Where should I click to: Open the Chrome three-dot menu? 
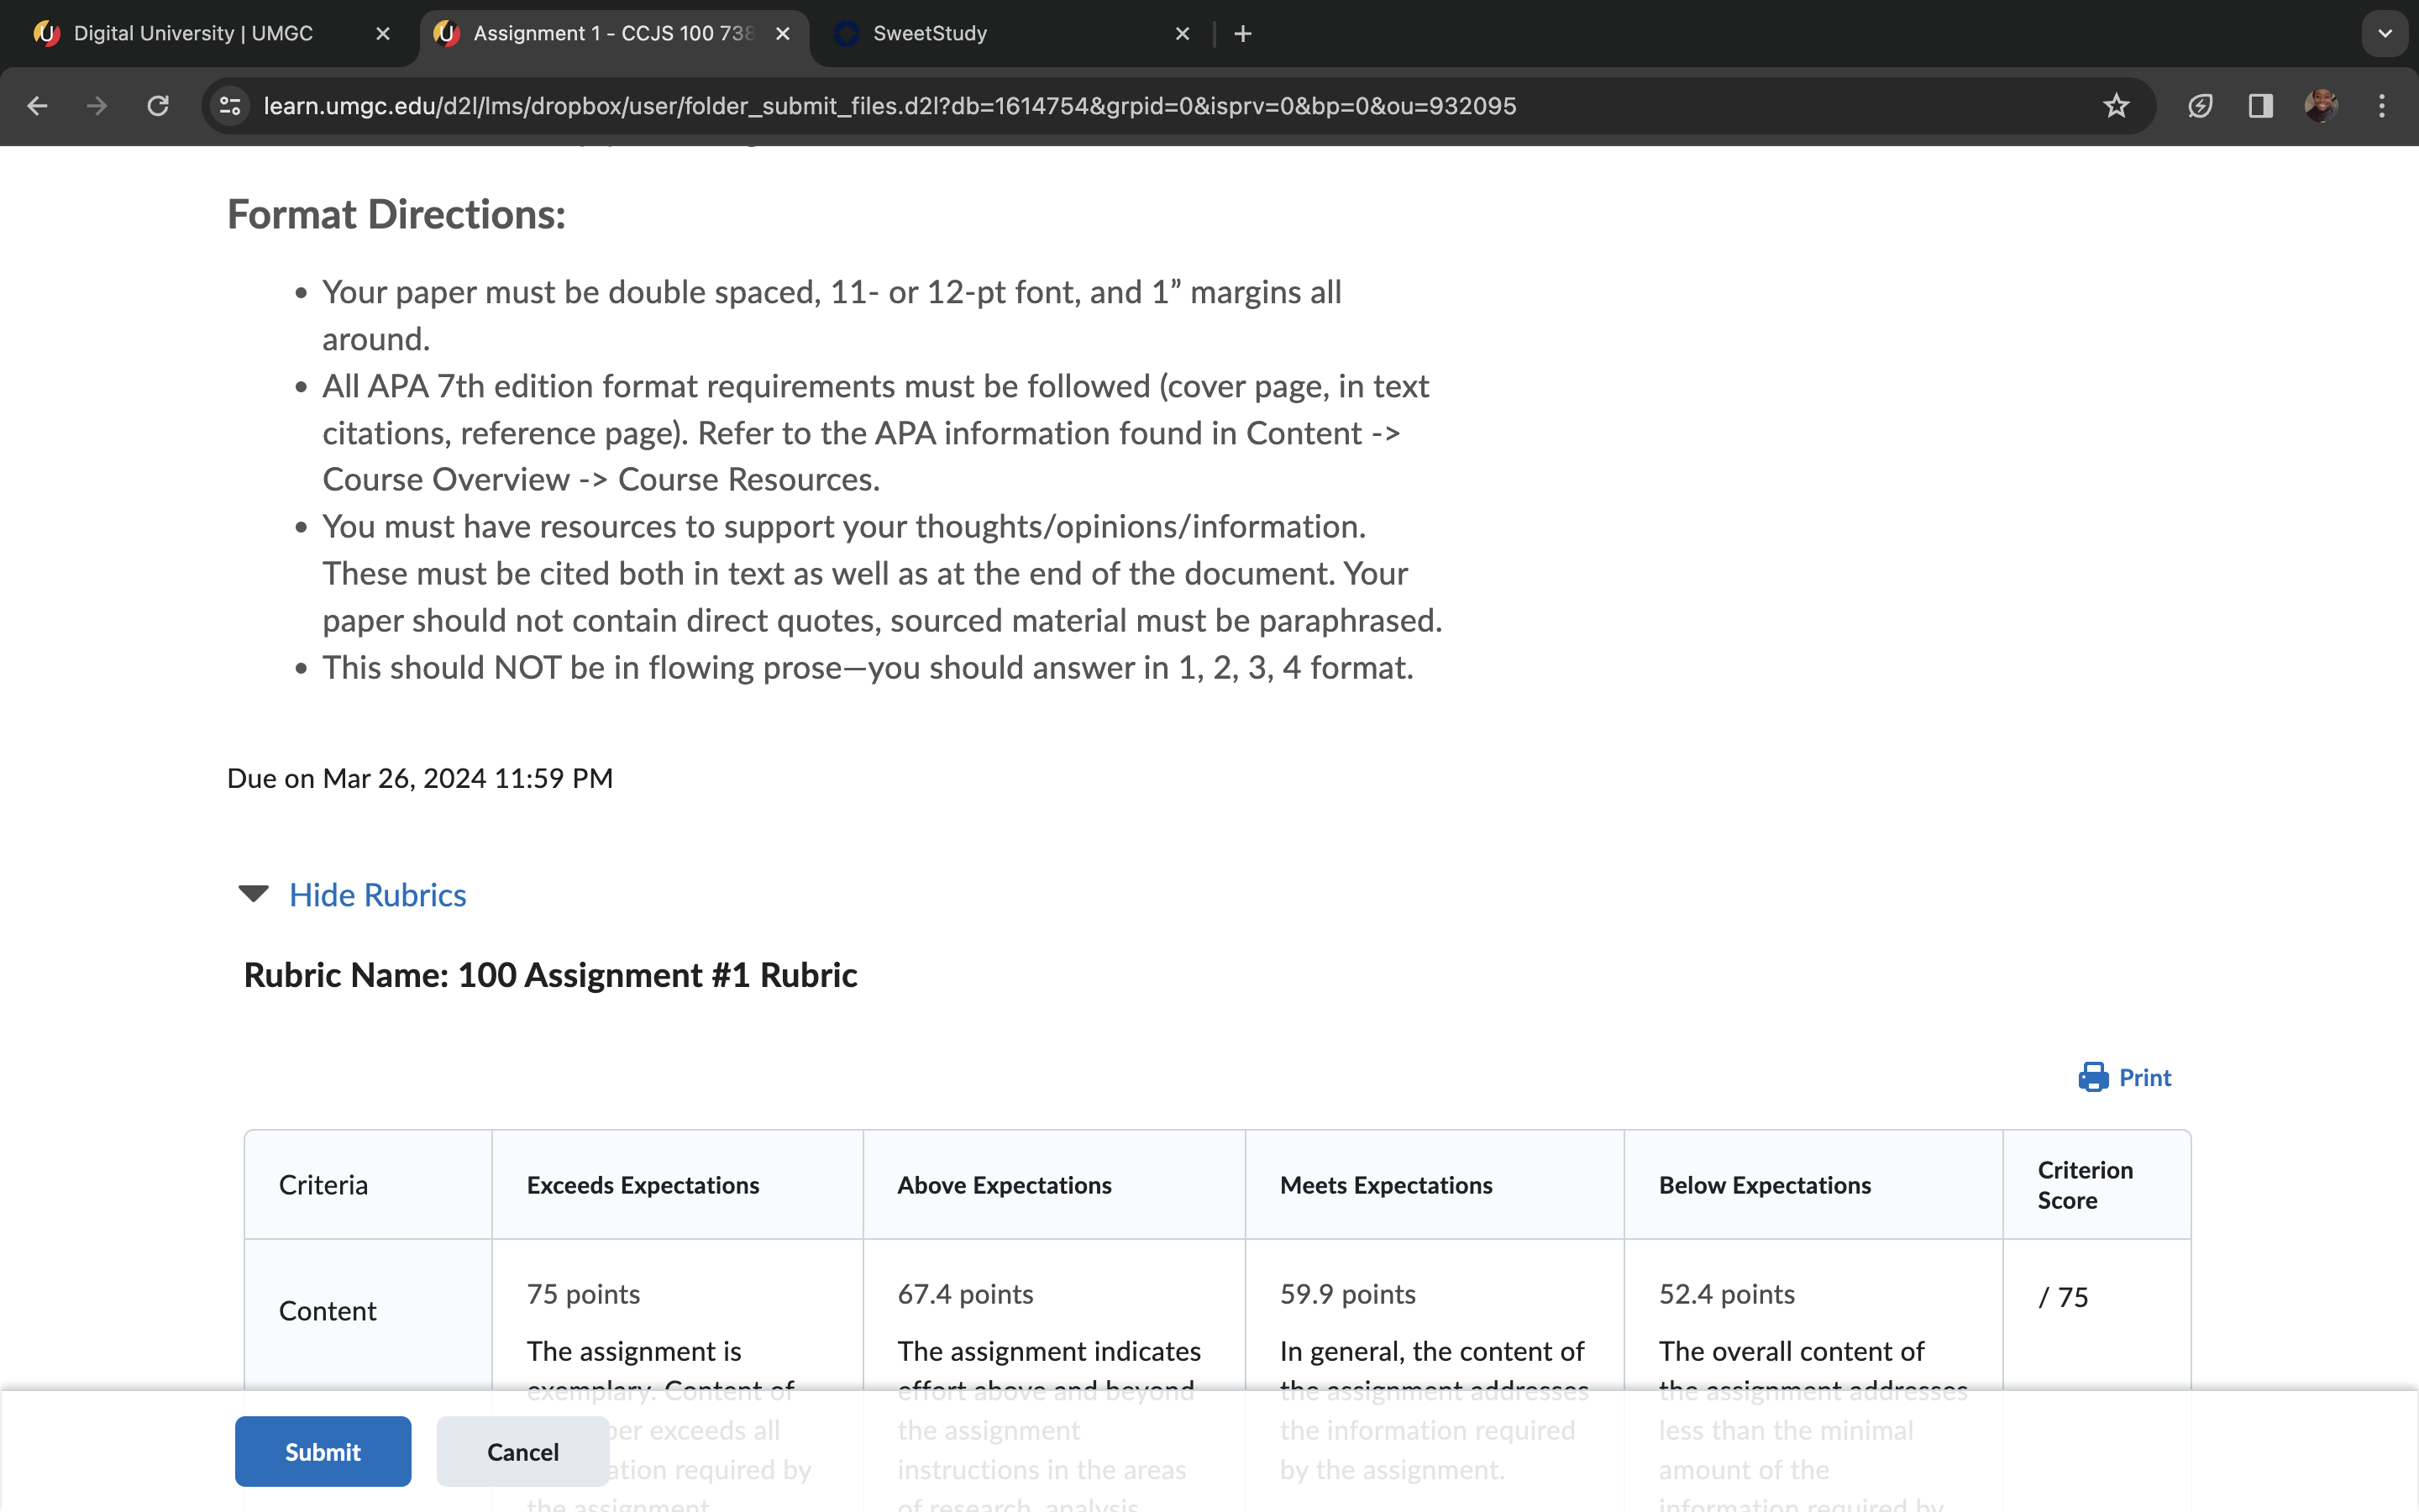2382,106
